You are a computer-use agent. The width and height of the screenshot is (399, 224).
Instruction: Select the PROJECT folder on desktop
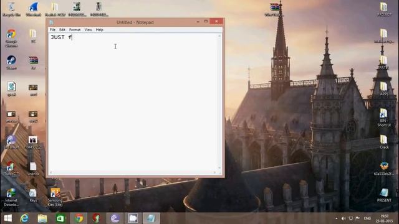(384, 9)
